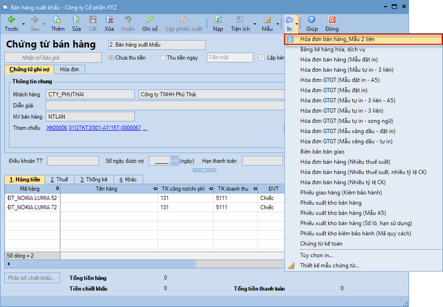
Task: Open more references ellipsis link
Action: (x=145, y=128)
